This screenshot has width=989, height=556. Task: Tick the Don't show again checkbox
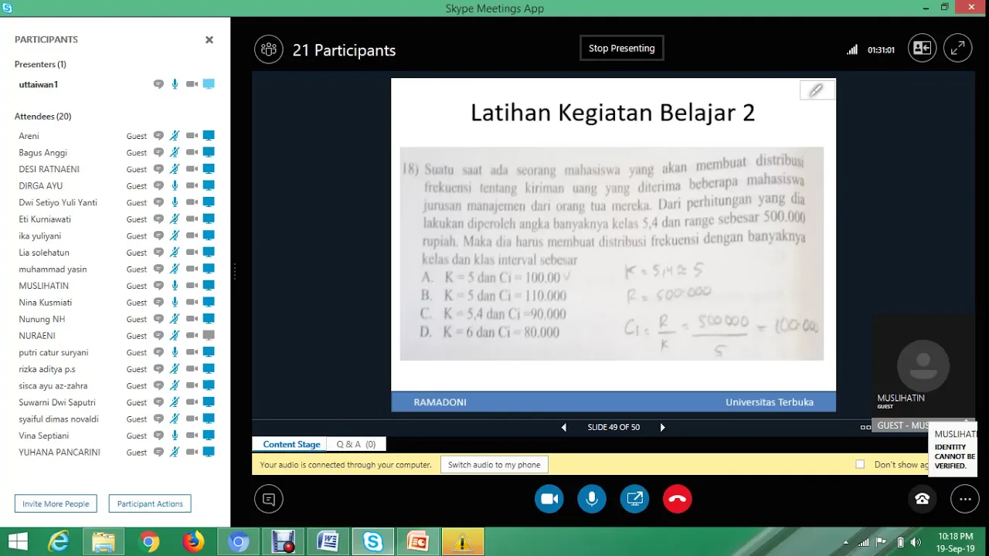click(x=860, y=464)
